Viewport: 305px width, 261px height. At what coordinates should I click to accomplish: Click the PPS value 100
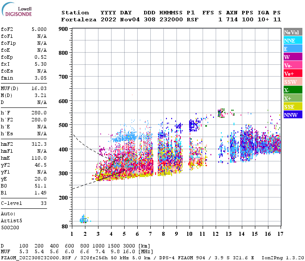point(247,20)
